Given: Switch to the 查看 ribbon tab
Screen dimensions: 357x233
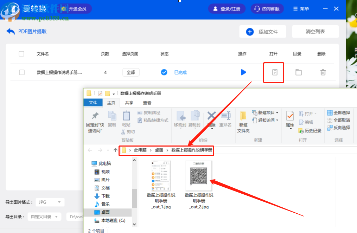Looking at the screenshot, I should (147, 103).
